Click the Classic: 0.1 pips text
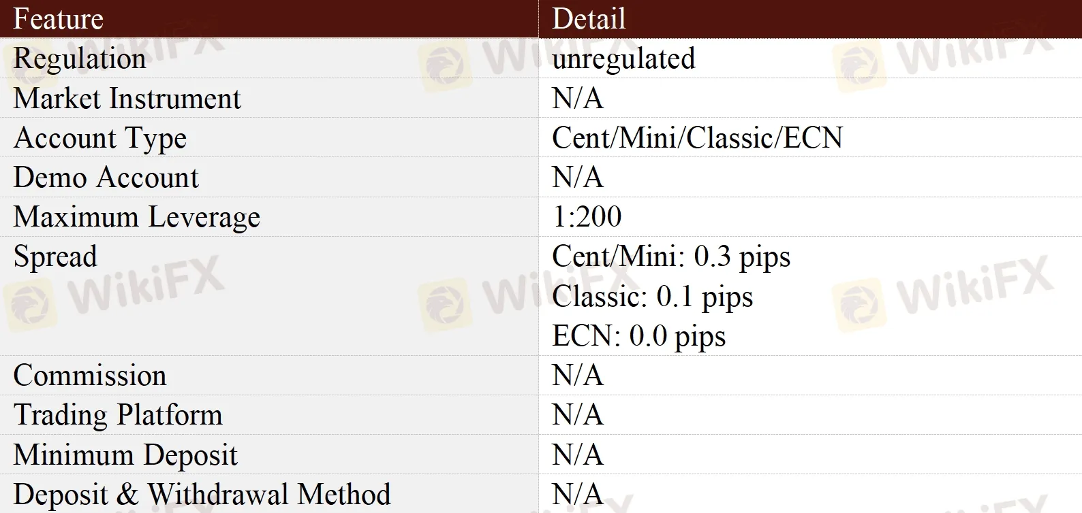This screenshot has width=1082, height=513. pyautogui.click(x=653, y=297)
